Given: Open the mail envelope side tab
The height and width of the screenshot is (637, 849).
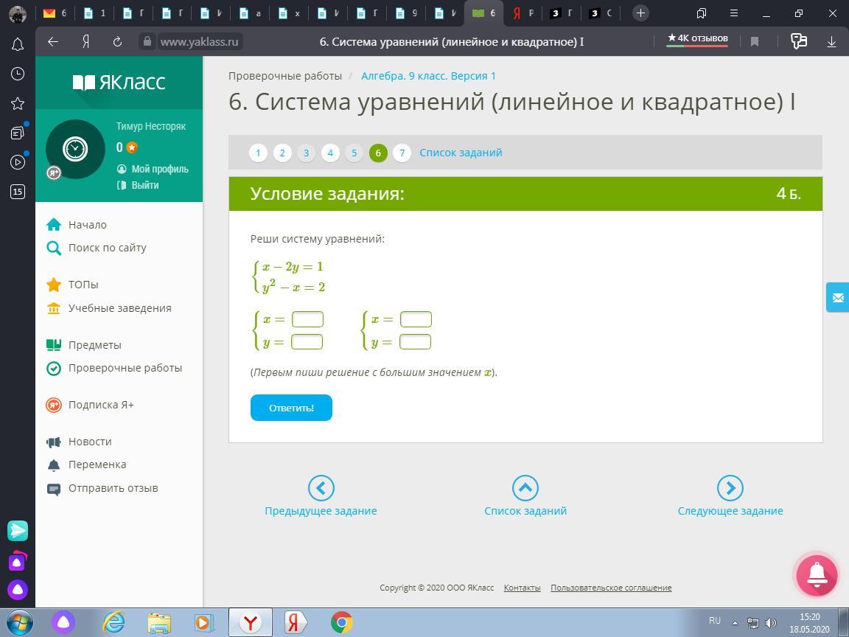Looking at the screenshot, I should pyautogui.click(x=838, y=297).
